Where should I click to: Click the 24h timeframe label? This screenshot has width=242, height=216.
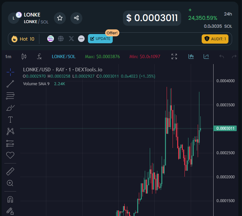tap(228, 14)
